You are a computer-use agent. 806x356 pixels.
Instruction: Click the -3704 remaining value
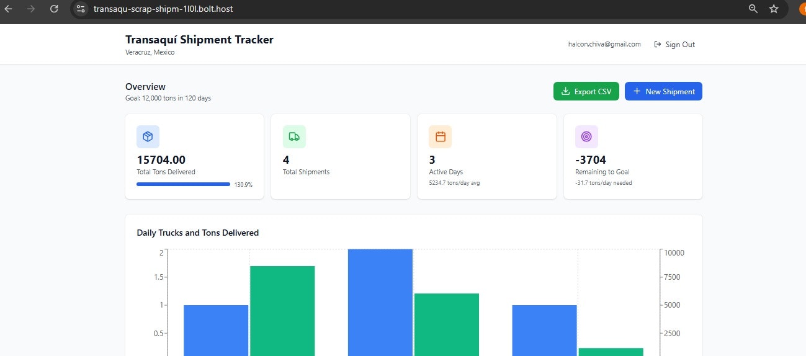(591, 159)
